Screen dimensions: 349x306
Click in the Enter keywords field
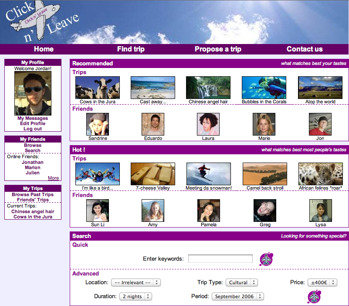220,259
